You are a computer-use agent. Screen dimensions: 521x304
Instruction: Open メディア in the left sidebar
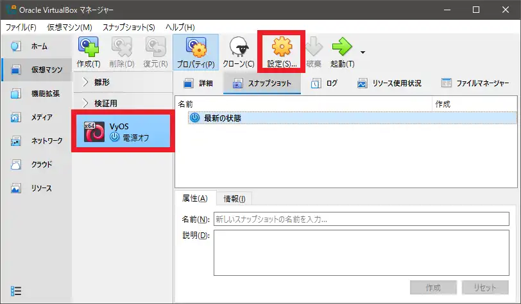(37, 117)
